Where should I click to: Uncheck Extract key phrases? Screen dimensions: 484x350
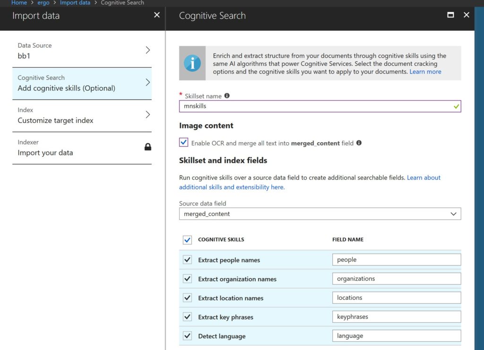coord(187,317)
